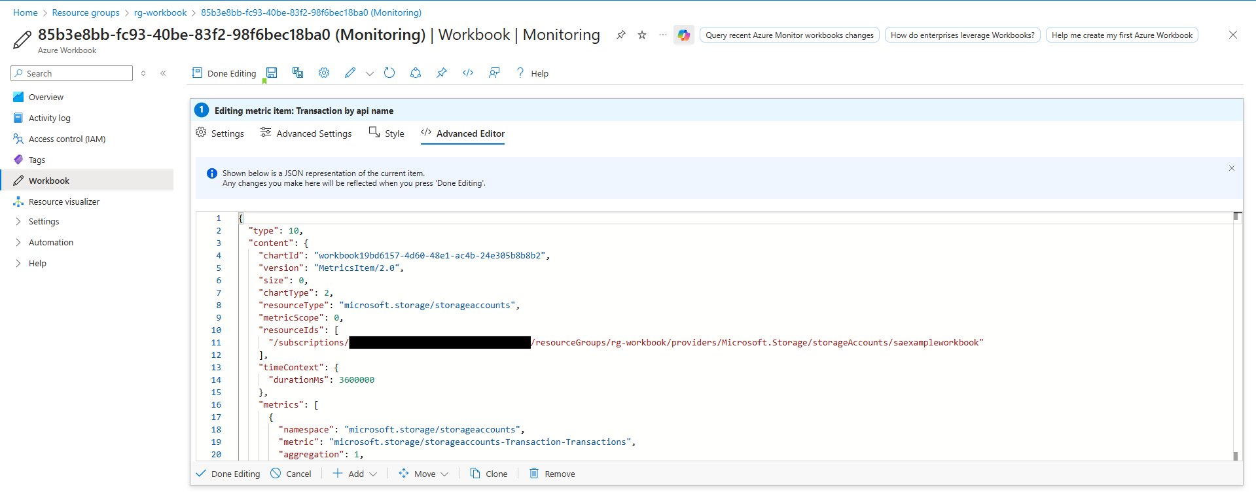Open the Add dropdown in the bottom bar
The width and height of the screenshot is (1256, 492).
point(355,474)
